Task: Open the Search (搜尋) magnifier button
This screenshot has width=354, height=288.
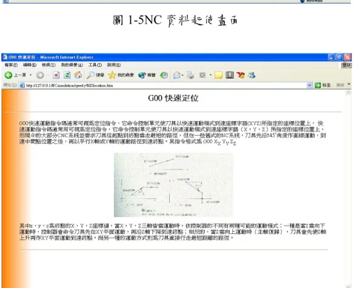Action: pyautogui.click(x=95, y=75)
